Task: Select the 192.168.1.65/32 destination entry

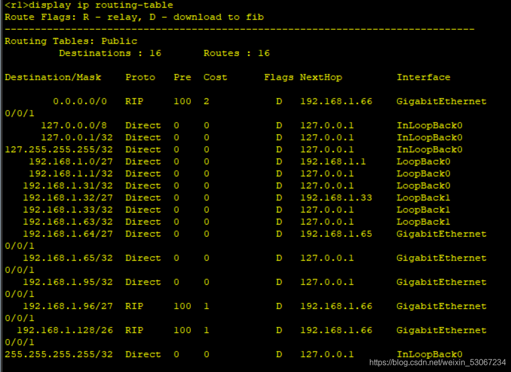Action: click(x=68, y=258)
